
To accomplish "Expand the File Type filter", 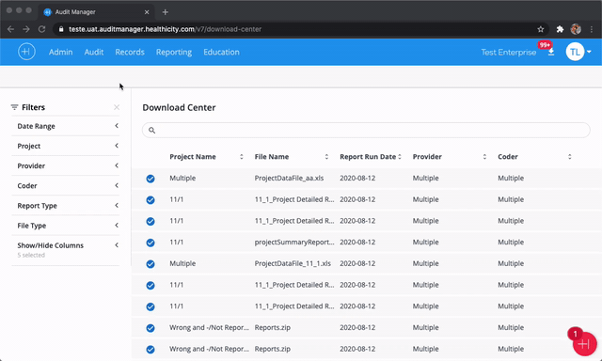I will [66, 226].
